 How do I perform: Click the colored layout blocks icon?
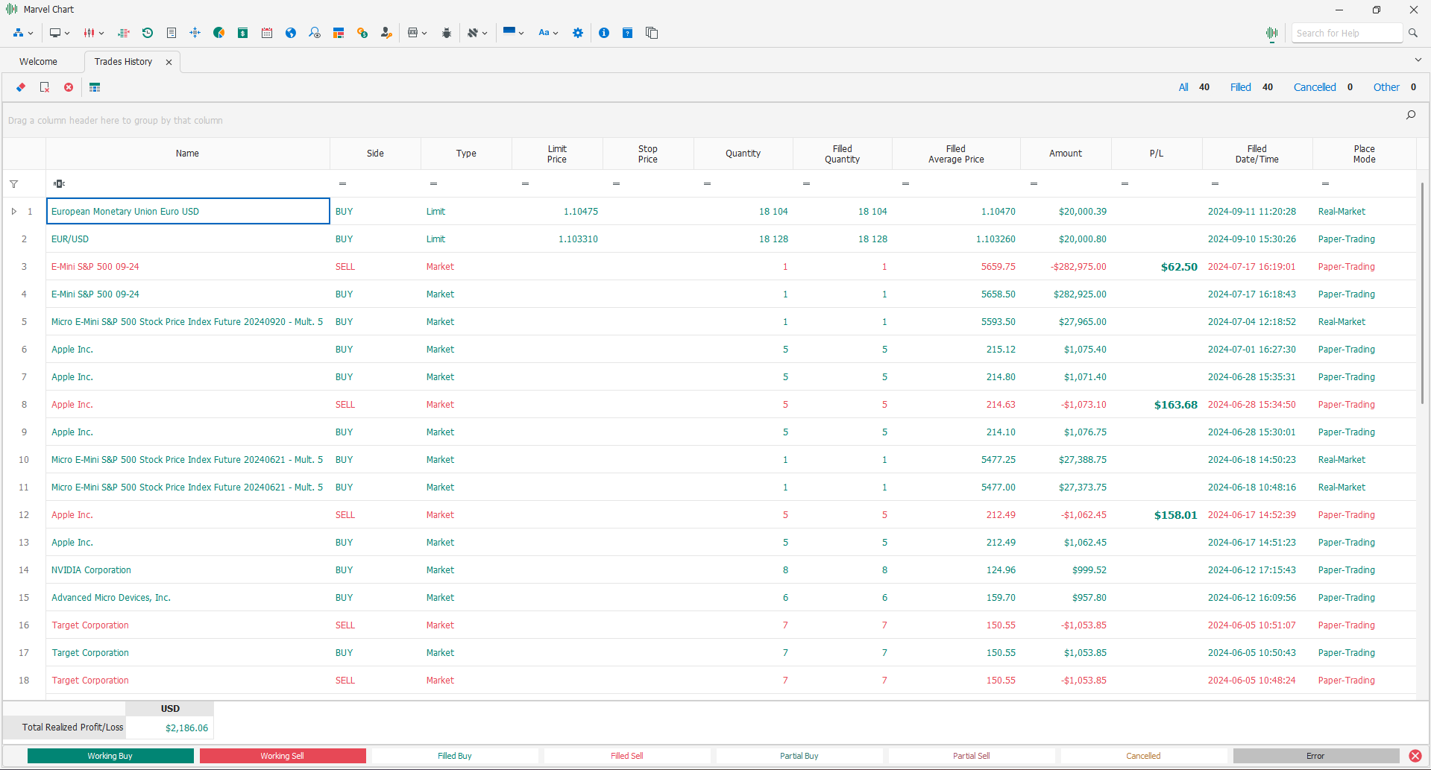click(339, 33)
